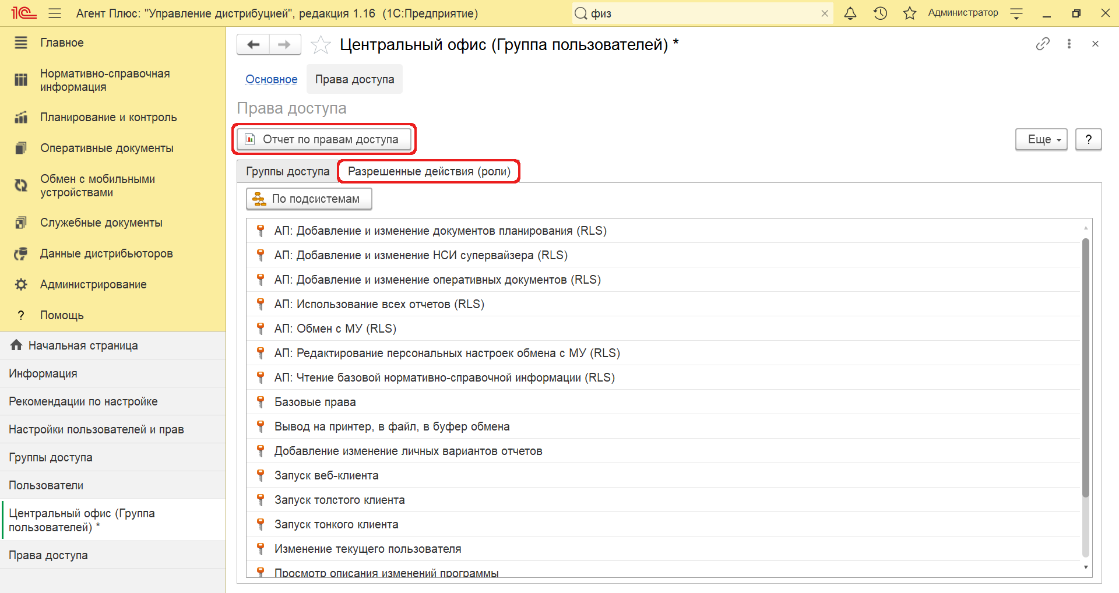Image resolution: width=1119 pixels, height=593 pixels.
Task: Go forward with the right arrow
Action: coord(285,44)
